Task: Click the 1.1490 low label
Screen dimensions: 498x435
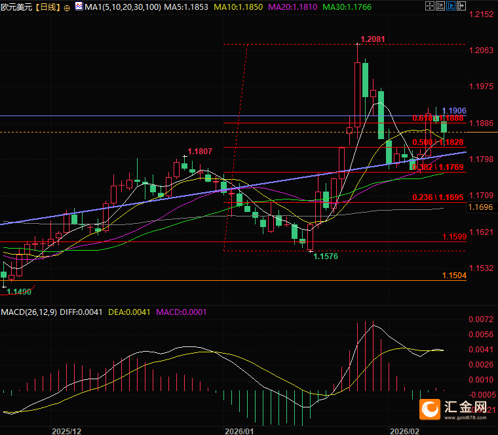Action: click(x=19, y=291)
